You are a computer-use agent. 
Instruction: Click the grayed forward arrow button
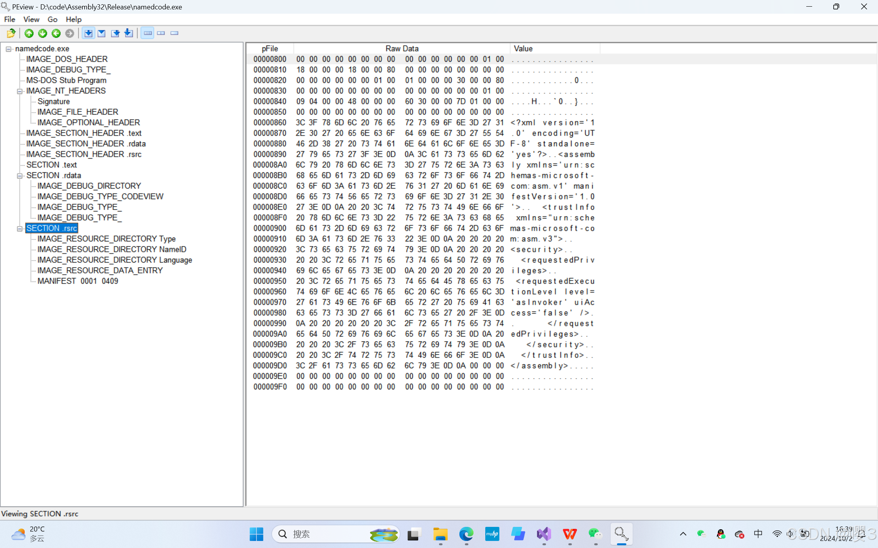click(x=69, y=33)
